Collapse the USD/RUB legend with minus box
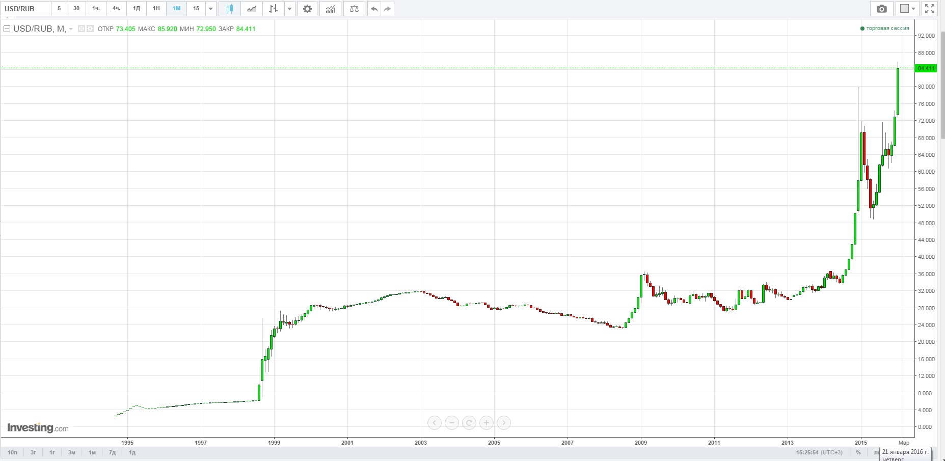Screen dimensions: 945x461 pyautogui.click(x=7, y=29)
